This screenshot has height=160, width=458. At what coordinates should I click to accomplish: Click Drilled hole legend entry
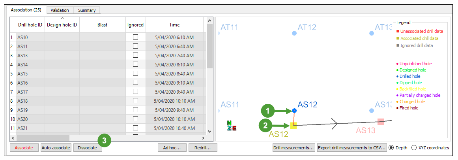[409, 76]
